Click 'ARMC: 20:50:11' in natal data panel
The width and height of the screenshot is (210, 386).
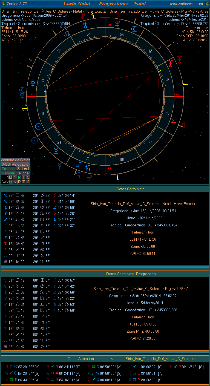[142, 254]
